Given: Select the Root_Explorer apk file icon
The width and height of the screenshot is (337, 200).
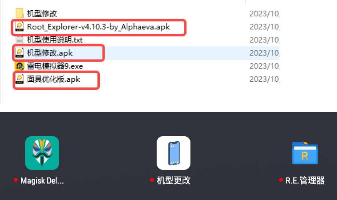Looking at the screenshot, I should [19, 27].
